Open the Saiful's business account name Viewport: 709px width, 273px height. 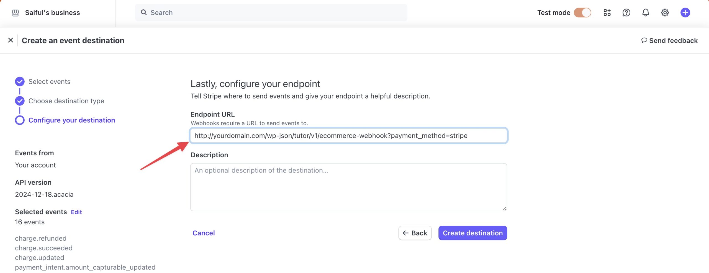click(52, 13)
